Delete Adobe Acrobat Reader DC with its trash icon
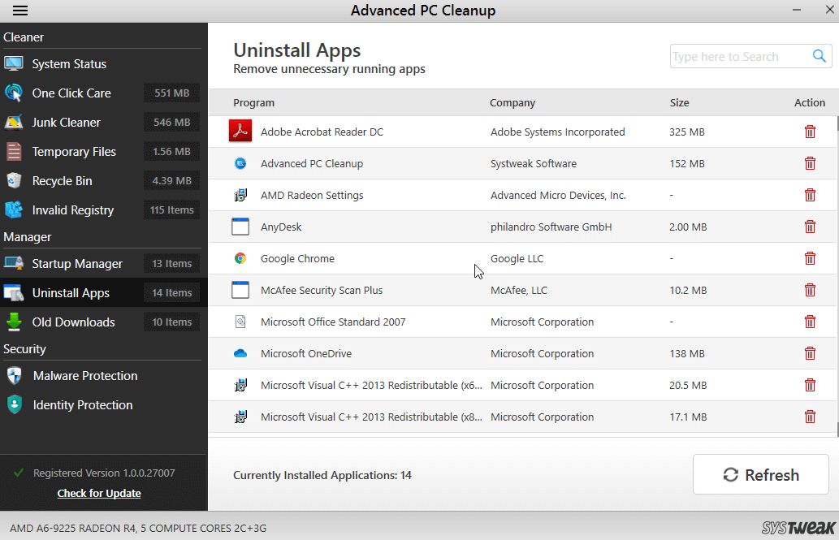 (810, 132)
